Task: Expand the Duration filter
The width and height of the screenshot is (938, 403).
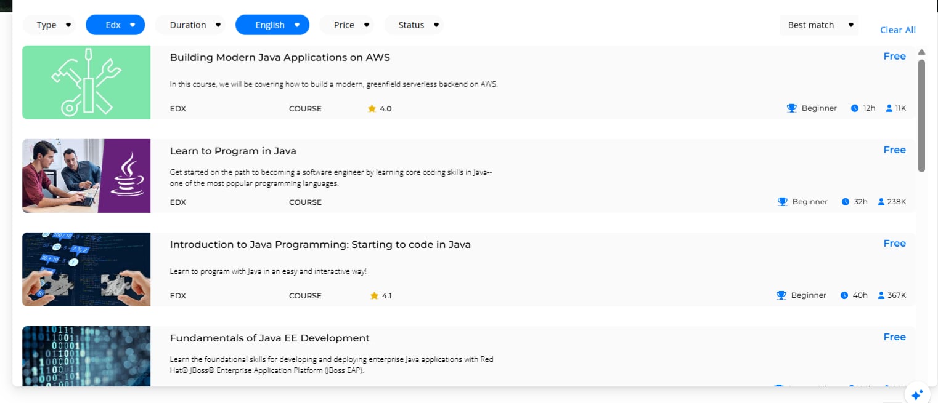Action: tap(192, 25)
